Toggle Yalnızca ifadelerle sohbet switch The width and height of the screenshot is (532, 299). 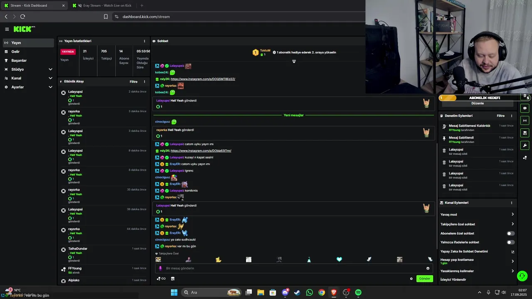tap(510, 242)
